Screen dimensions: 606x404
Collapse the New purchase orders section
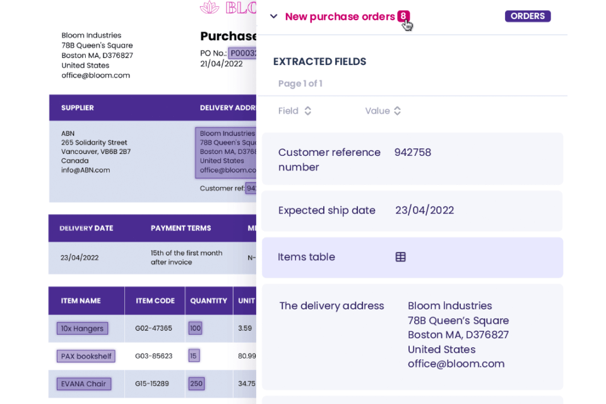pos(273,16)
